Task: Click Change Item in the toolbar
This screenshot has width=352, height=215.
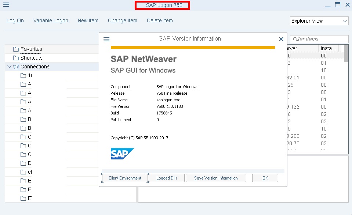Action: (123, 20)
